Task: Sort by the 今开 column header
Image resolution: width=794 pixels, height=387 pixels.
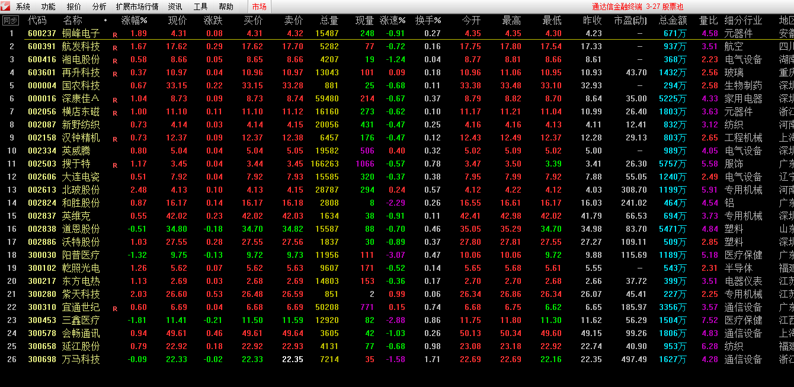Action: point(472,20)
